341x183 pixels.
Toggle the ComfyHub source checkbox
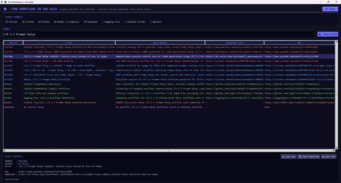[x=85, y=22]
